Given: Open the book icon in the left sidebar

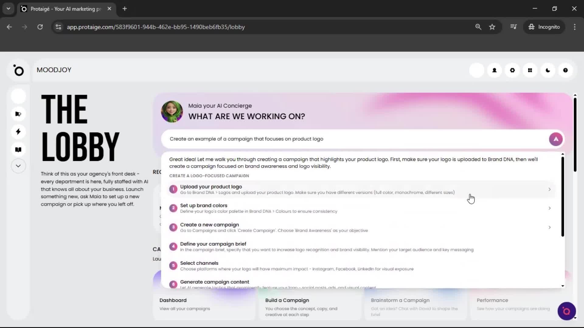Looking at the screenshot, I should (18, 150).
